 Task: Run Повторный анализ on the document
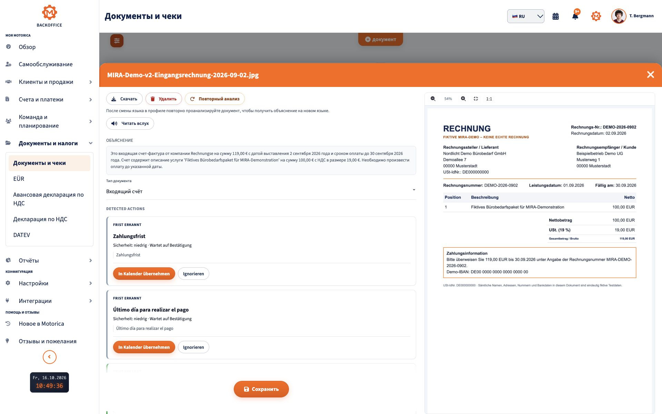point(214,99)
